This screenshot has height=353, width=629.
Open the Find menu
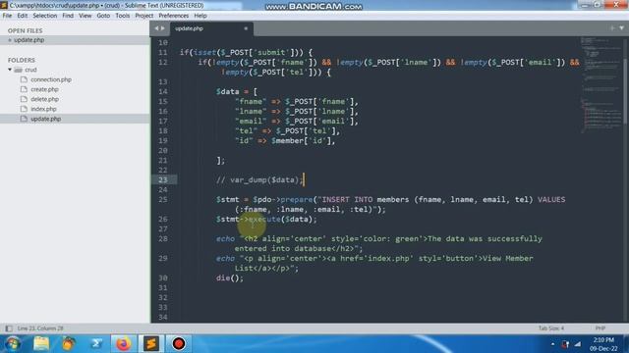tap(68, 16)
